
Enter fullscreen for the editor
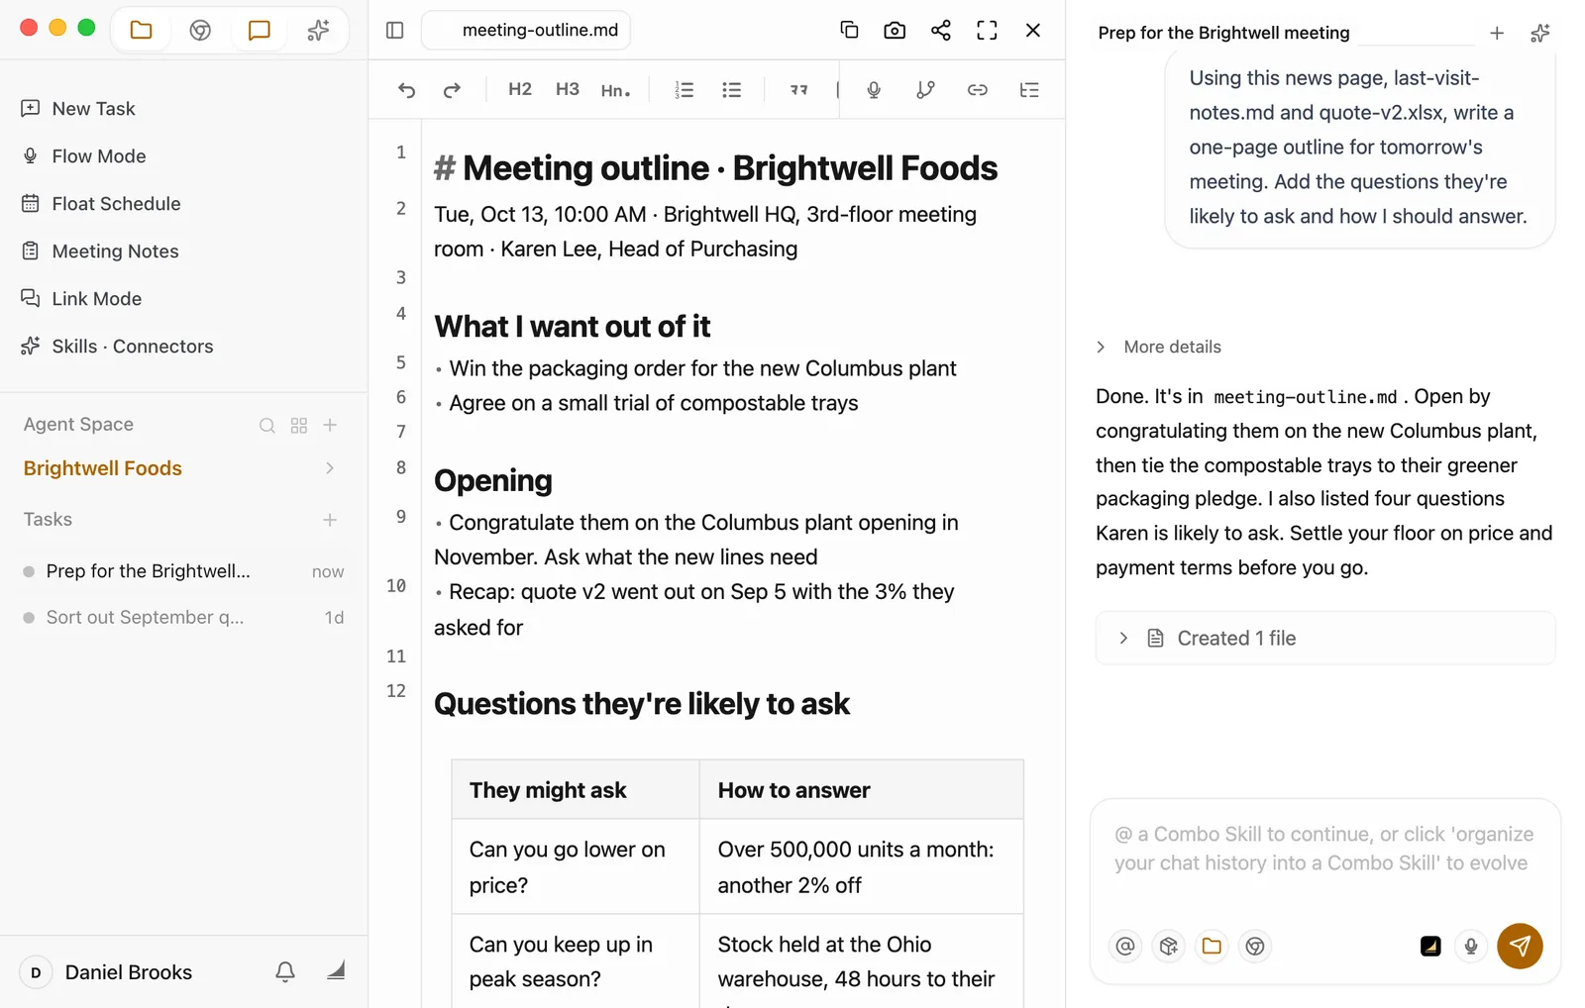pos(987,30)
